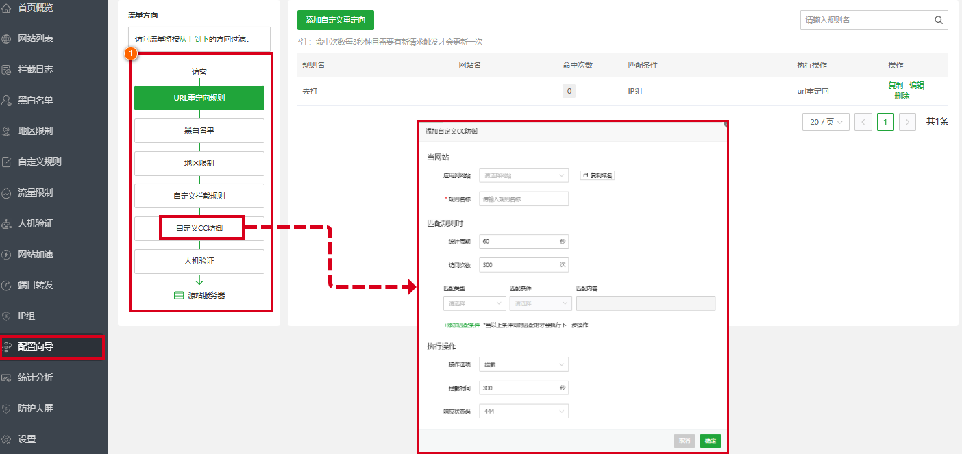The image size is (962, 454).
Task: Click the 人机验证 robot icon in sidebar
Action: 7,223
